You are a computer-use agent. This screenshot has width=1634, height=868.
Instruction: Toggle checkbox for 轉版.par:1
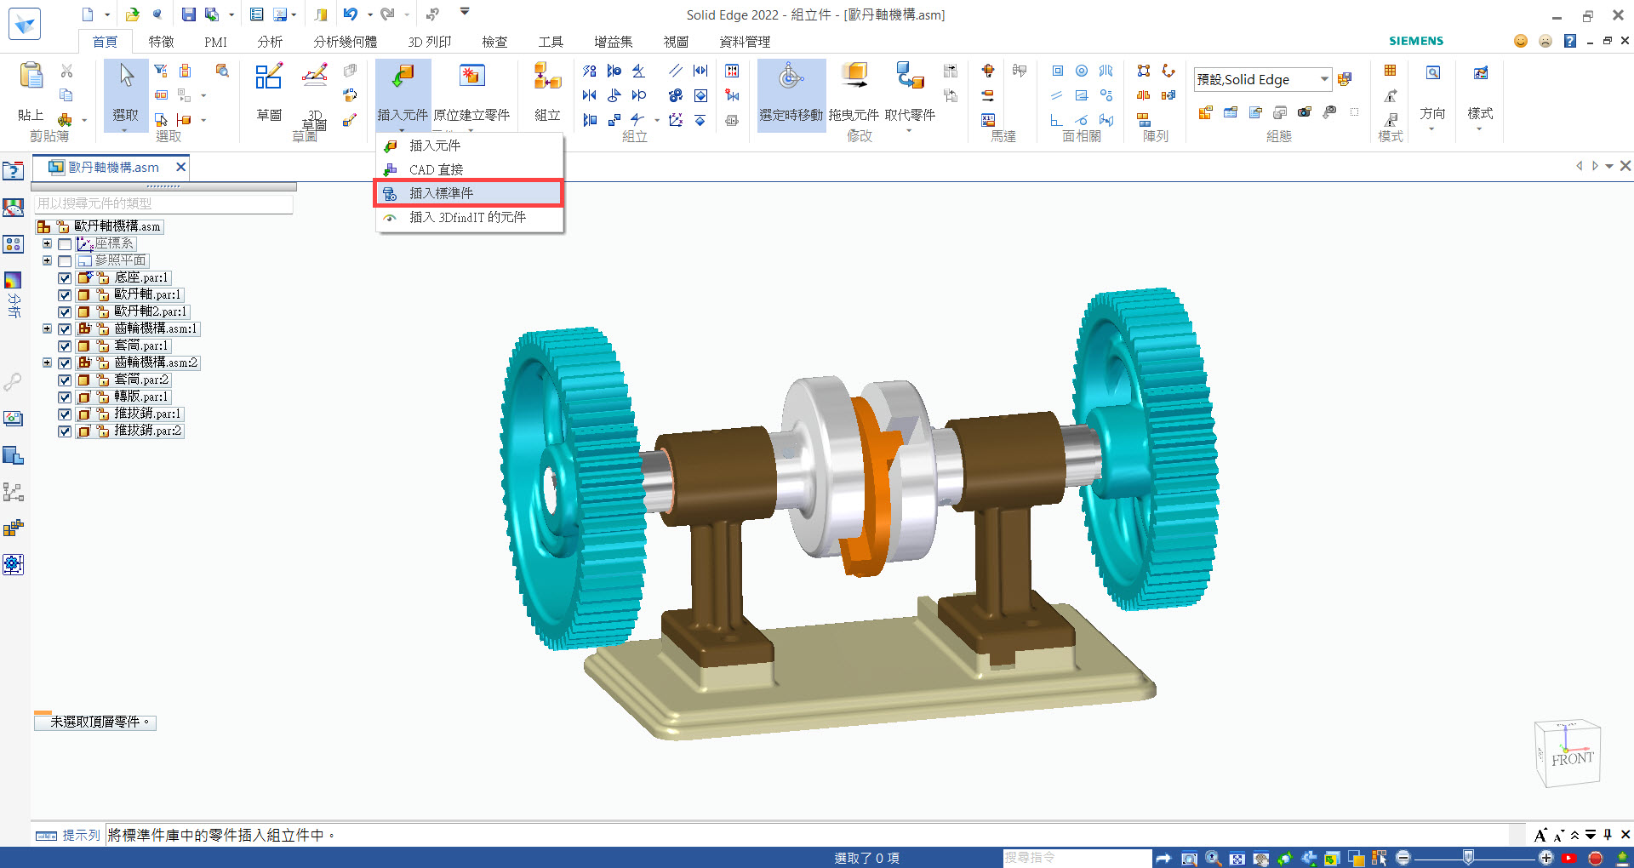[x=65, y=397]
